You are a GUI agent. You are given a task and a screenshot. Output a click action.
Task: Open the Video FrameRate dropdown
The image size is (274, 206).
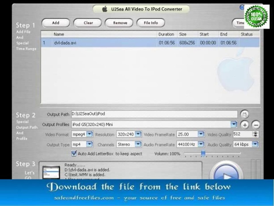coord(201,134)
